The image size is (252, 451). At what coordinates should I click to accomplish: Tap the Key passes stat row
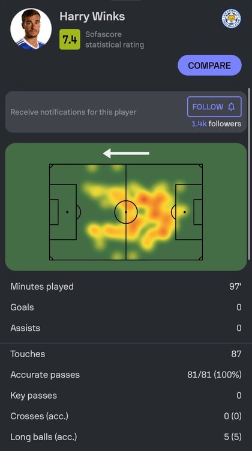coord(126,396)
